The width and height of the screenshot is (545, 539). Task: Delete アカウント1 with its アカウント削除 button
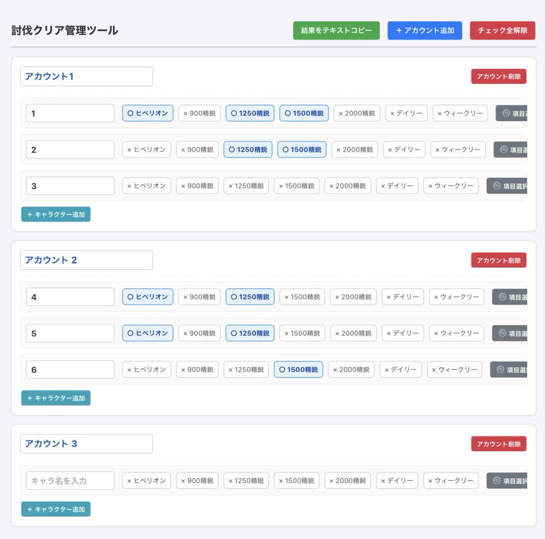pos(499,76)
